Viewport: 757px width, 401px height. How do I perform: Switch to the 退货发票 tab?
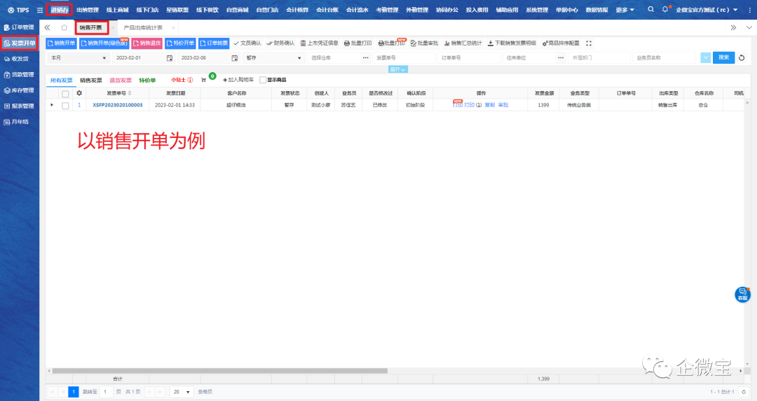[121, 80]
